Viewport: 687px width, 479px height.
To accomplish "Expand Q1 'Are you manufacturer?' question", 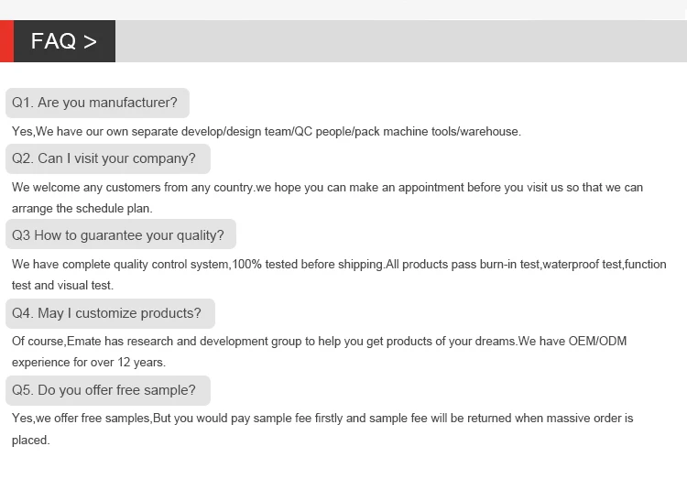I will coord(95,103).
